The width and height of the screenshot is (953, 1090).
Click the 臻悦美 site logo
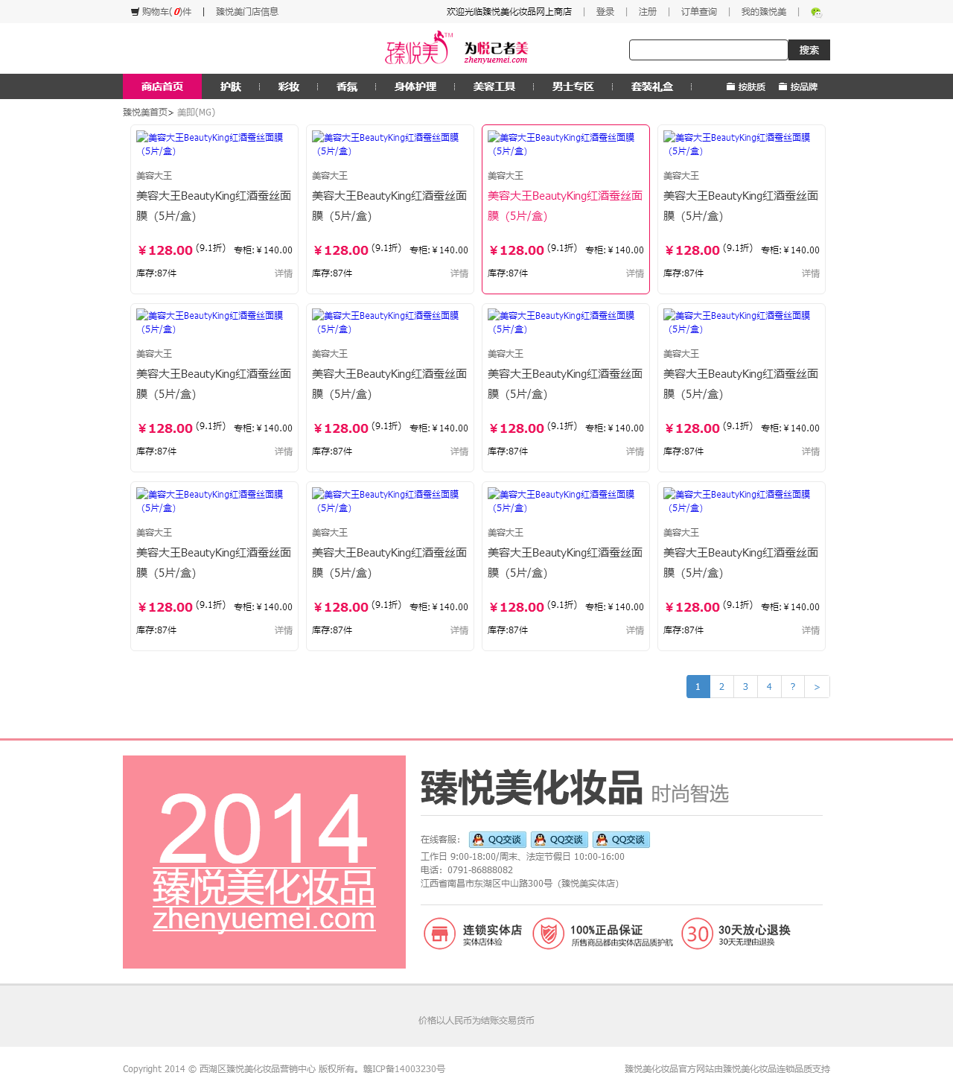click(x=418, y=49)
